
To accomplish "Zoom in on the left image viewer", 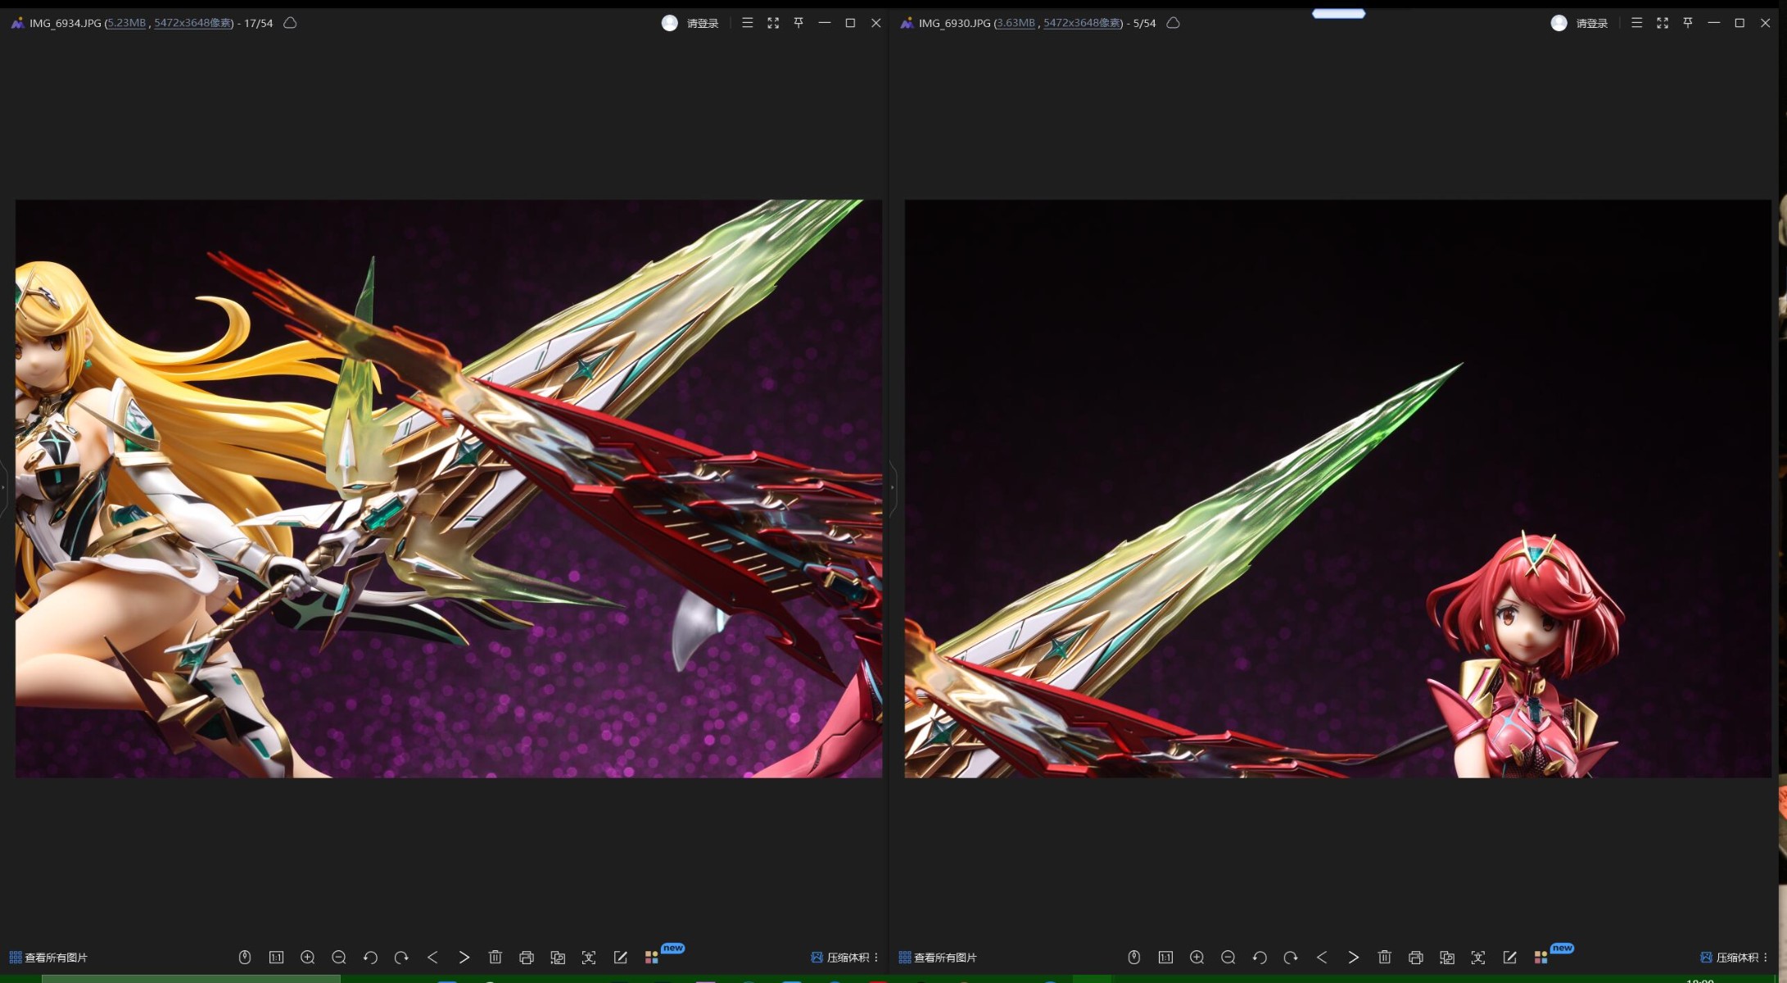I will point(308,957).
